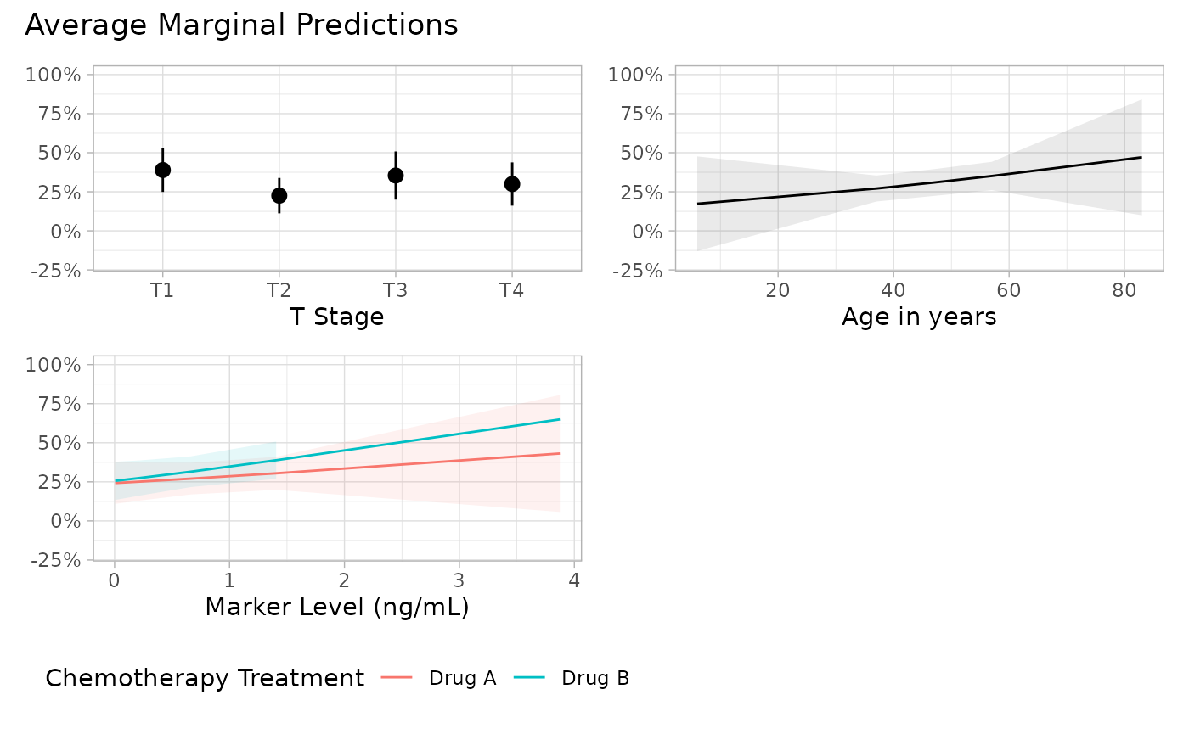Click the T2 data point marker
The image size is (1189, 734).
pos(279,195)
